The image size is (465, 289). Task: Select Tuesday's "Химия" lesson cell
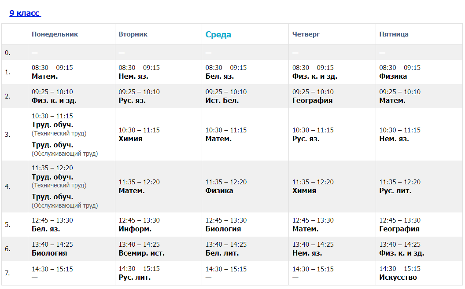click(x=131, y=139)
